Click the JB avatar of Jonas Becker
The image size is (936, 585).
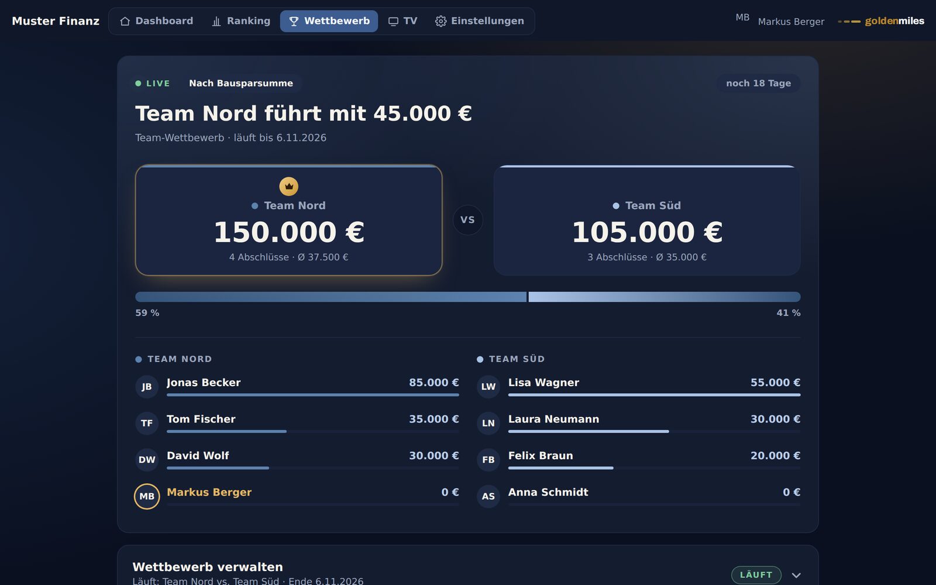coord(147,387)
